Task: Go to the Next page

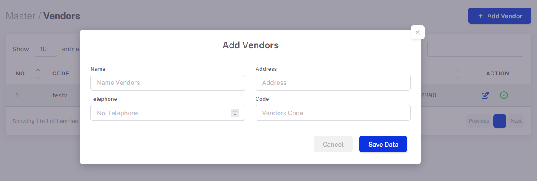Action: pos(516,121)
